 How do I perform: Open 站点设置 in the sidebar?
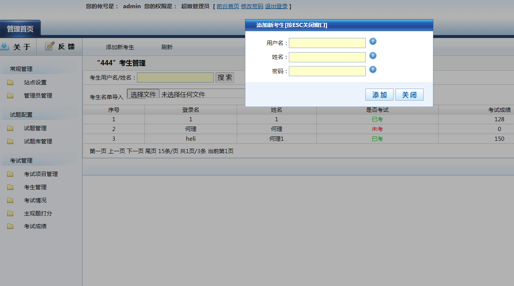pyautogui.click(x=35, y=83)
